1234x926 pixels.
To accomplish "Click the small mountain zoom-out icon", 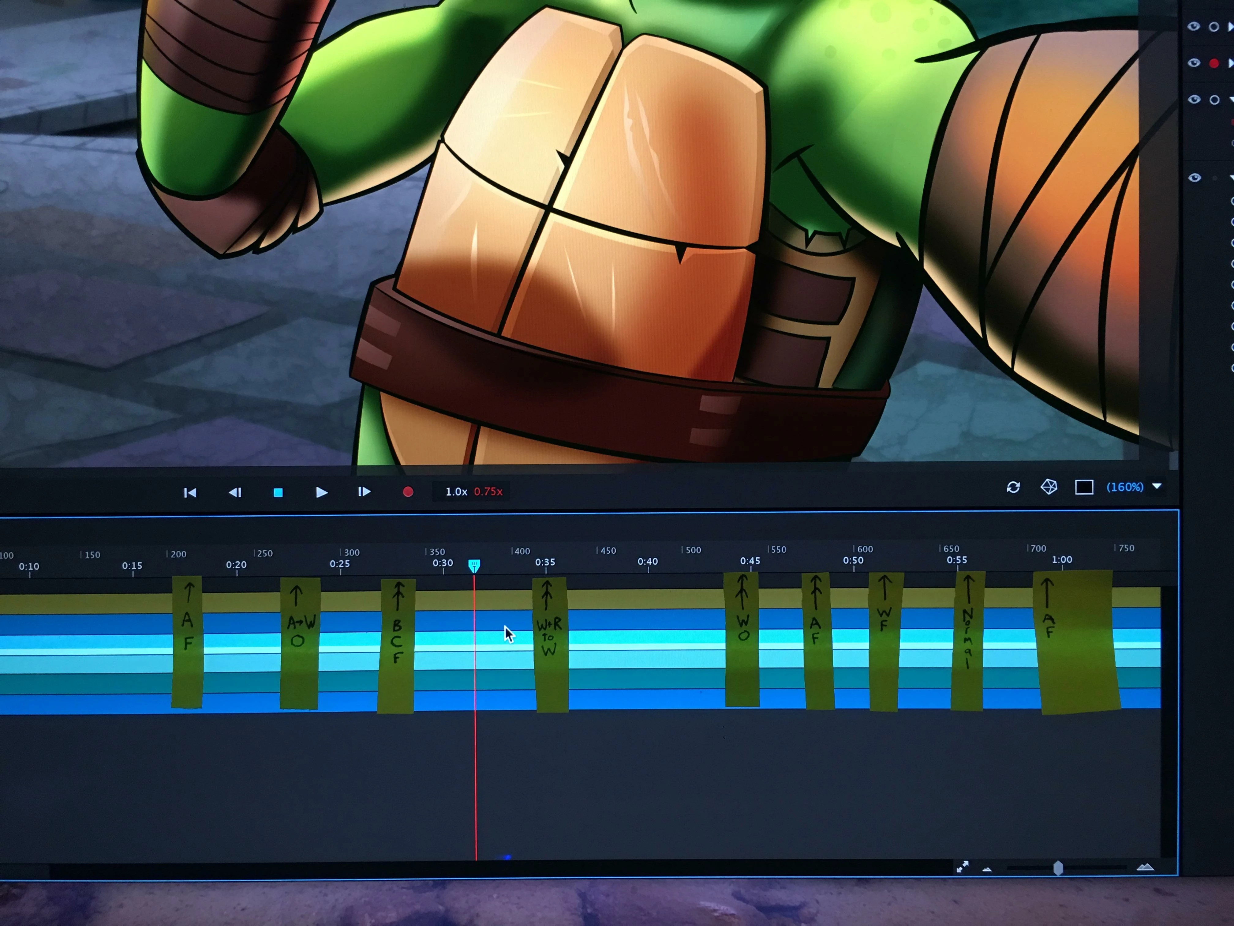I will click(987, 869).
